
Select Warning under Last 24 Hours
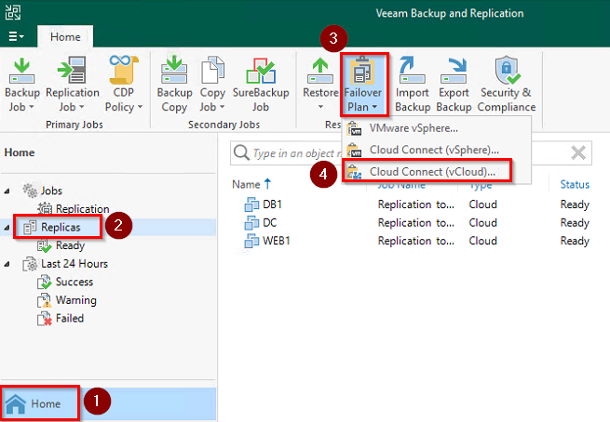(x=76, y=300)
